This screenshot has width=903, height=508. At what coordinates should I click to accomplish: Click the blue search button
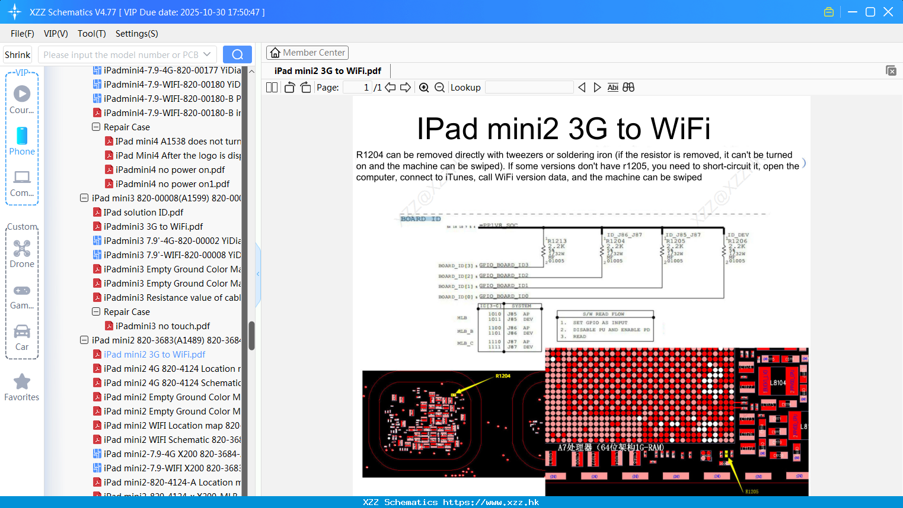click(237, 54)
